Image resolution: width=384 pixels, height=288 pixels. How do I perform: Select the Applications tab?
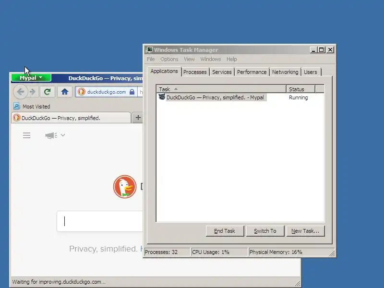tap(164, 71)
